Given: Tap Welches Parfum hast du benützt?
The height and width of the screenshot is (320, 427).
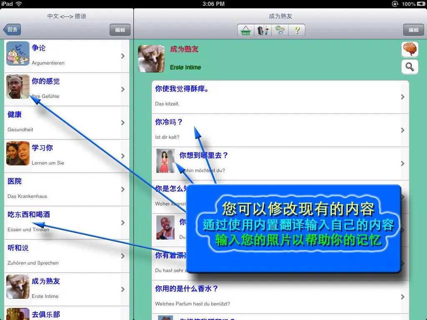Looking at the screenshot, I should click(193, 304).
